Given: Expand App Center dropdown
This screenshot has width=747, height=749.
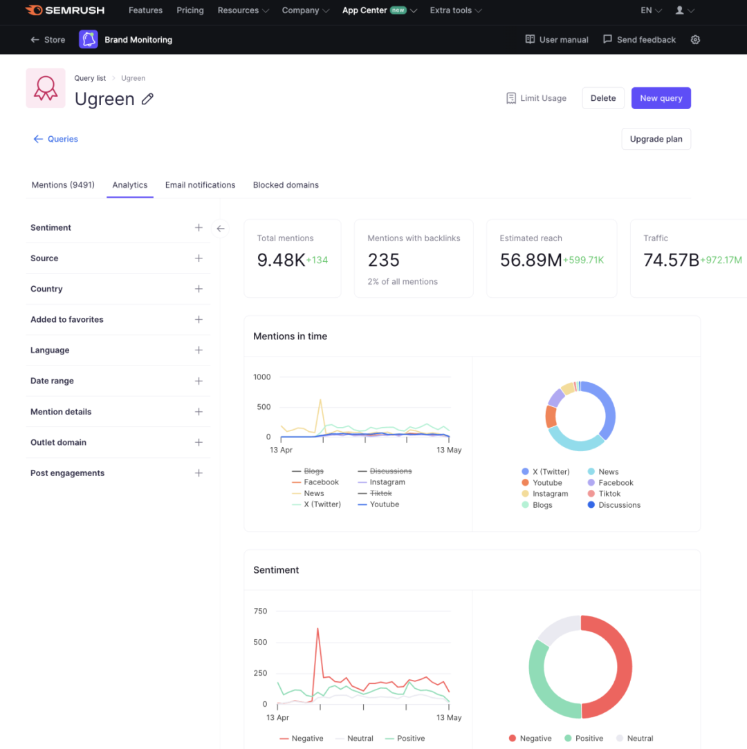Looking at the screenshot, I should pos(379,10).
